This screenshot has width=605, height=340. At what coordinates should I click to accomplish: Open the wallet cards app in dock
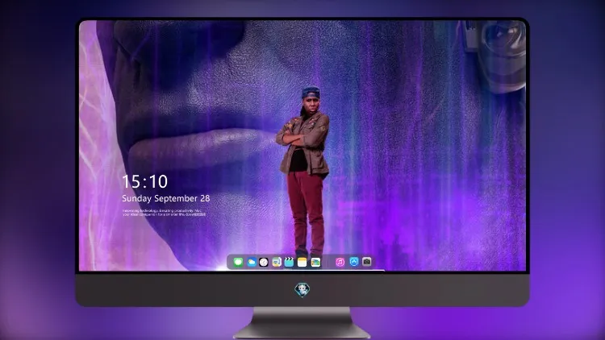coord(315,262)
